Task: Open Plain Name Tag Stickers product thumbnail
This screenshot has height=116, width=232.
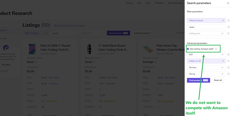Action: pyautogui.click(x=148, y=49)
